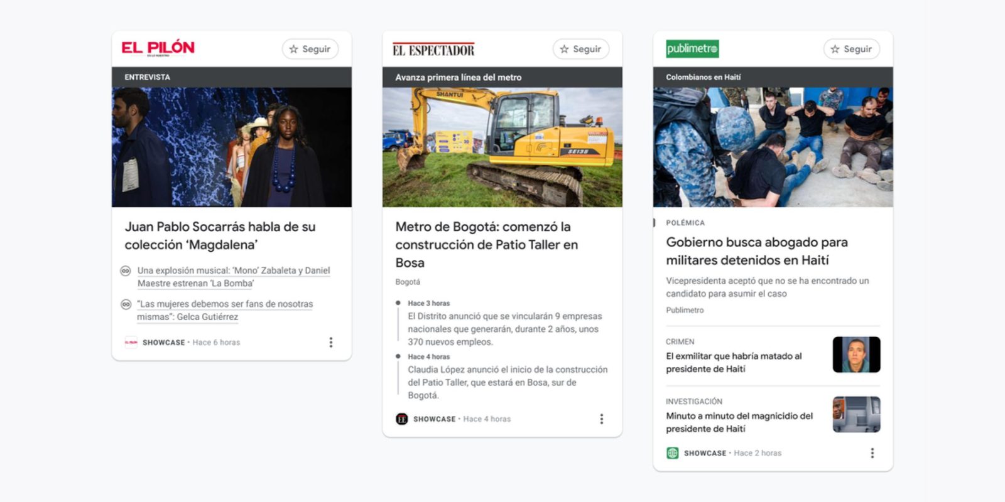Click the small Publimetro globe footer icon
Screen dimensions: 1005x502
[x=672, y=453]
